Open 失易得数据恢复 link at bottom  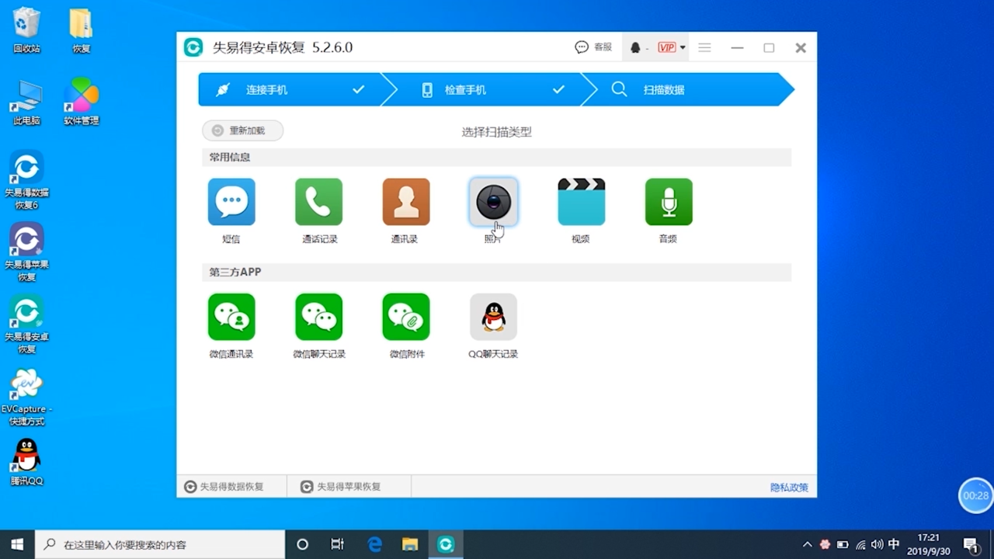pos(224,487)
